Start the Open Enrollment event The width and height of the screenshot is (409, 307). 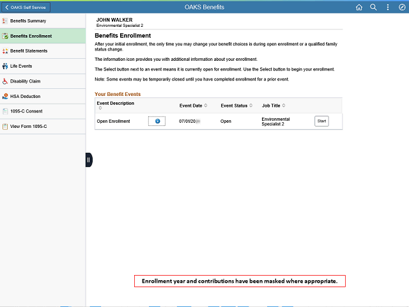pyautogui.click(x=321, y=121)
